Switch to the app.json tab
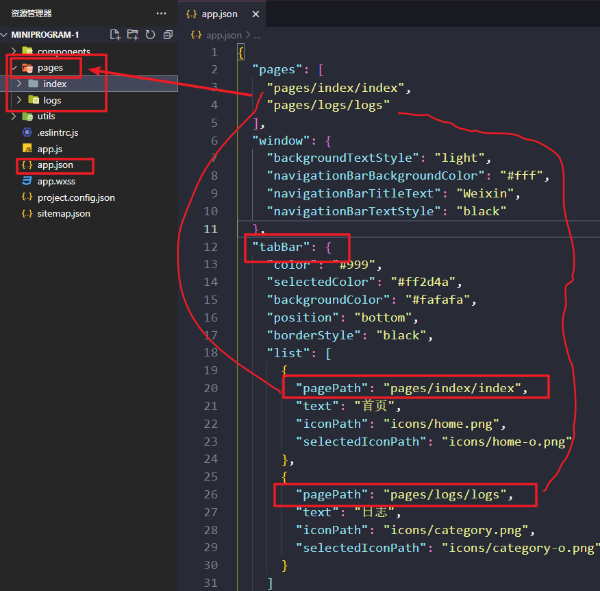The image size is (600, 591). (212, 14)
